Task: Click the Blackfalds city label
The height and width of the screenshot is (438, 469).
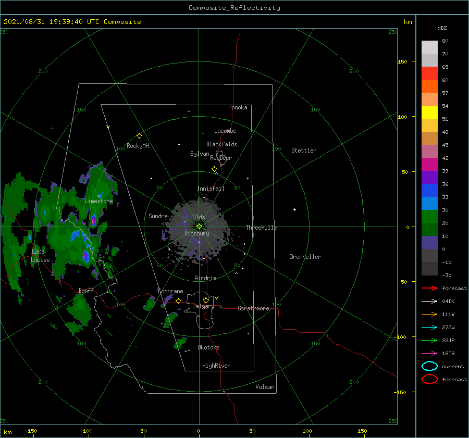Action: pyautogui.click(x=221, y=144)
